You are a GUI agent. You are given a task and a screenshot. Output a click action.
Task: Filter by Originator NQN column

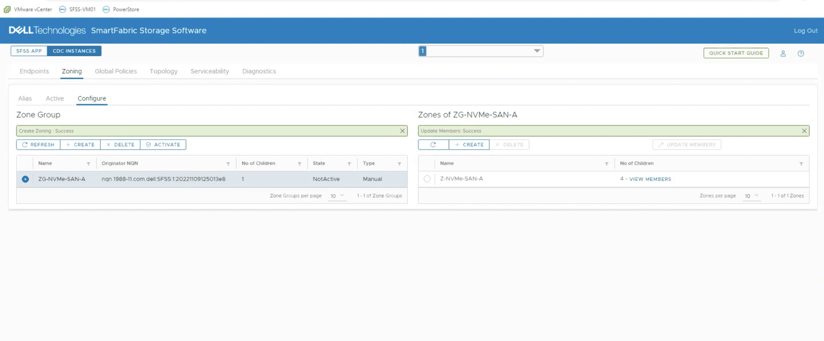228,164
